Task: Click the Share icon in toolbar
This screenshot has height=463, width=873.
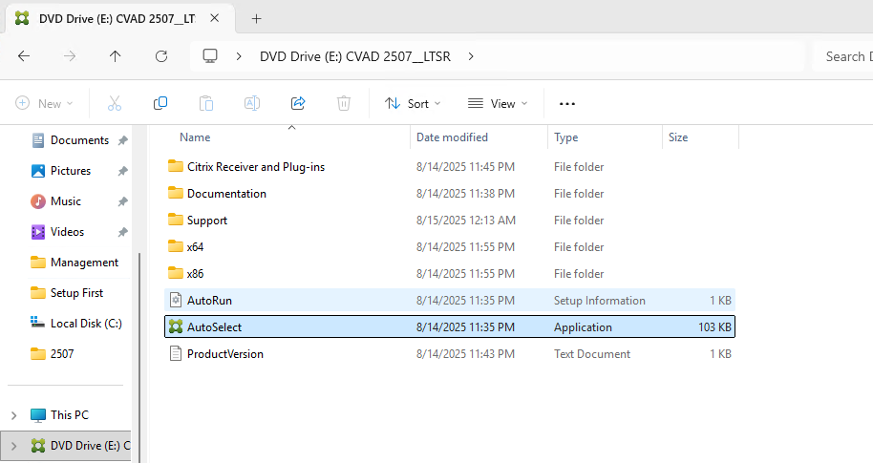Action: (x=298, y=103)
